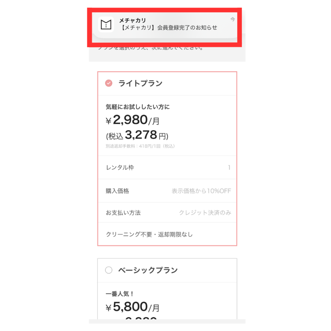The image size is (331, 331).
Task: Click the ライトプラン plan heading text
Action: (x=140, y=83)
